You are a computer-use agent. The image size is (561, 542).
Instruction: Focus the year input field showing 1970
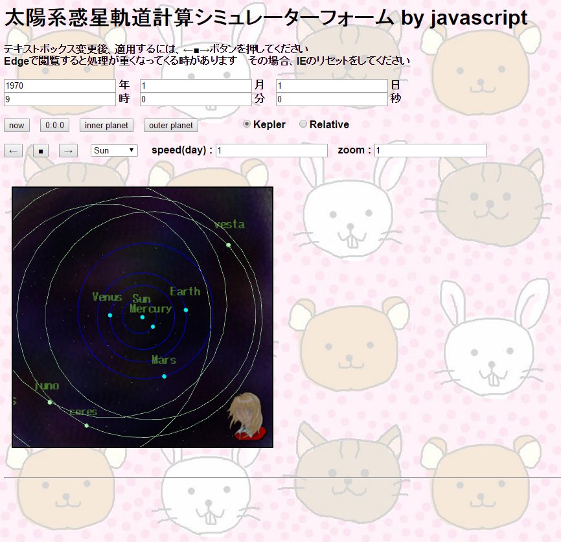[x=60, y=85]
